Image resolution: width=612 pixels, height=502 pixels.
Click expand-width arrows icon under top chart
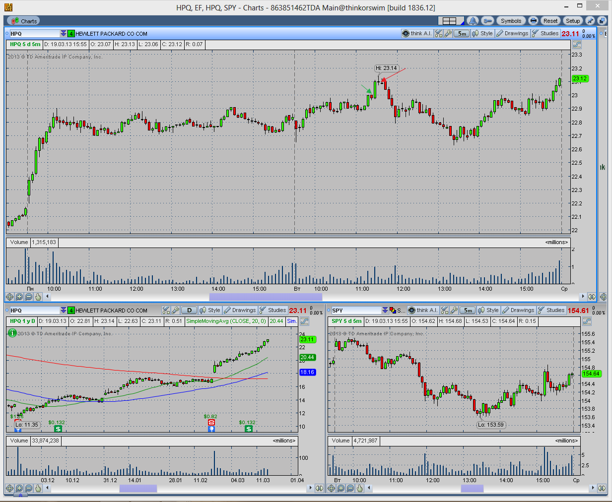(592, 297)
